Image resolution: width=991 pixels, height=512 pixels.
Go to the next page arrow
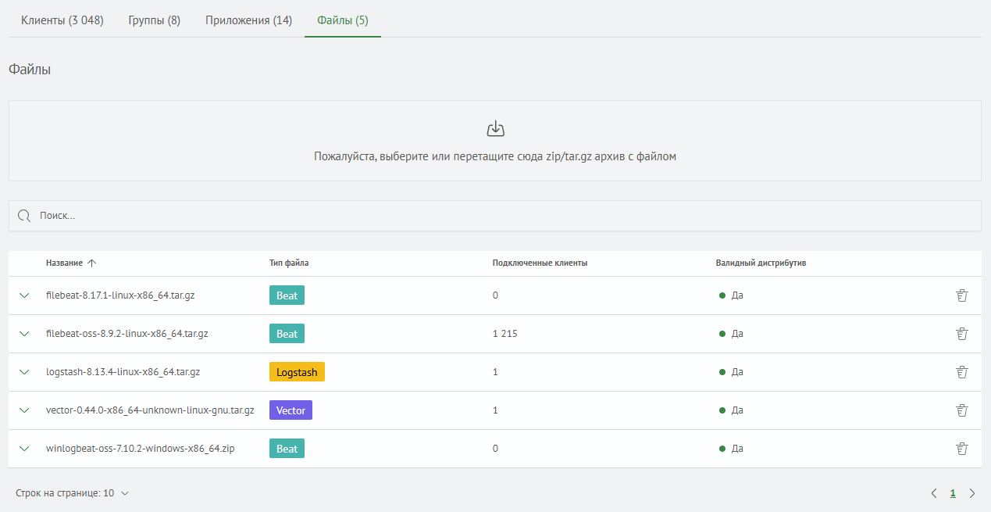(972, 493)
